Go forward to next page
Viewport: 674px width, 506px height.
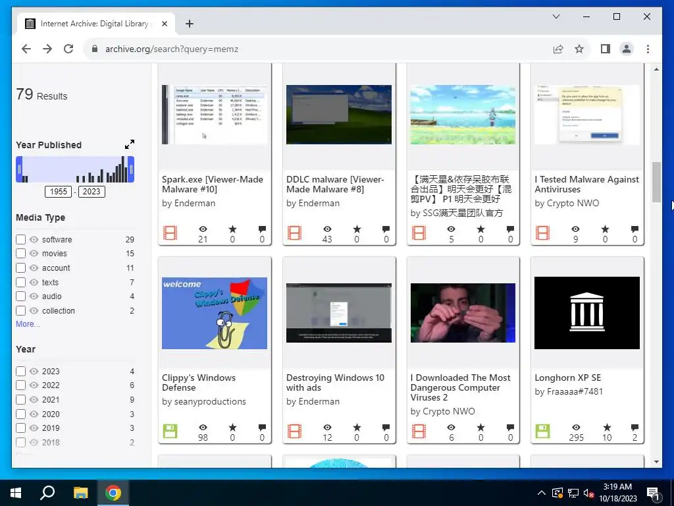point(47,49)
